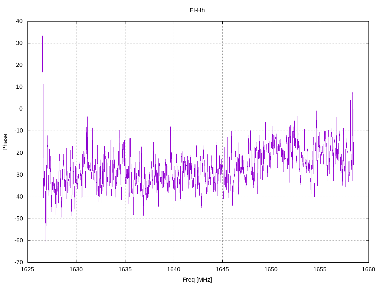
Task: Select y-axis tick label -60
Action: 19,240
